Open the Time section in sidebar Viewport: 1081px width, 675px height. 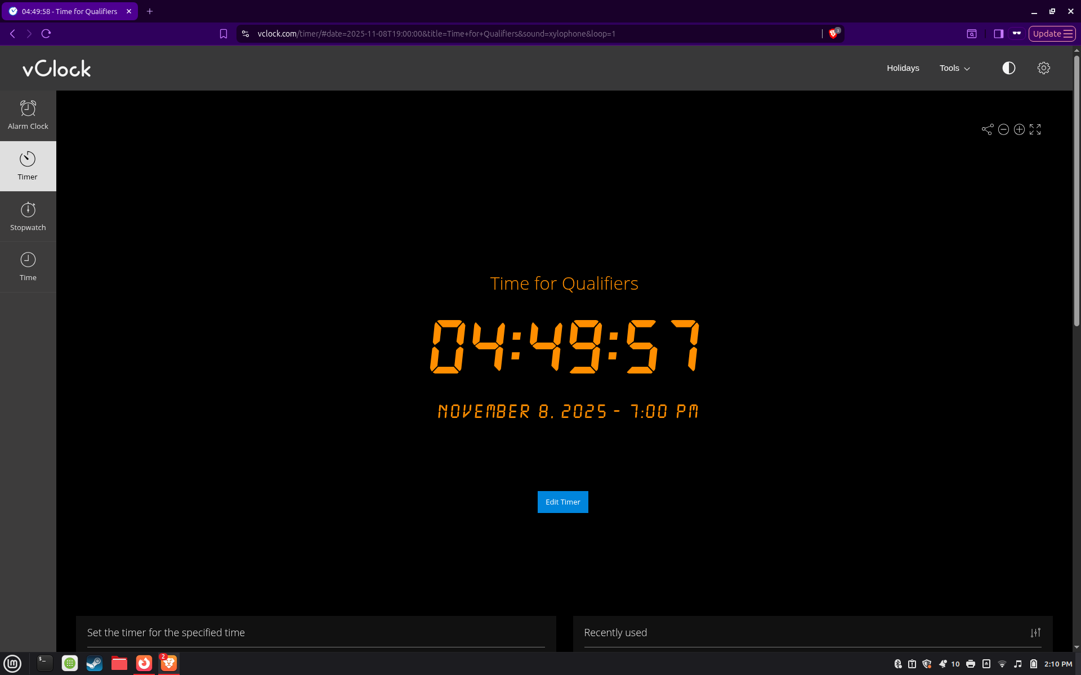coord(28,267)
